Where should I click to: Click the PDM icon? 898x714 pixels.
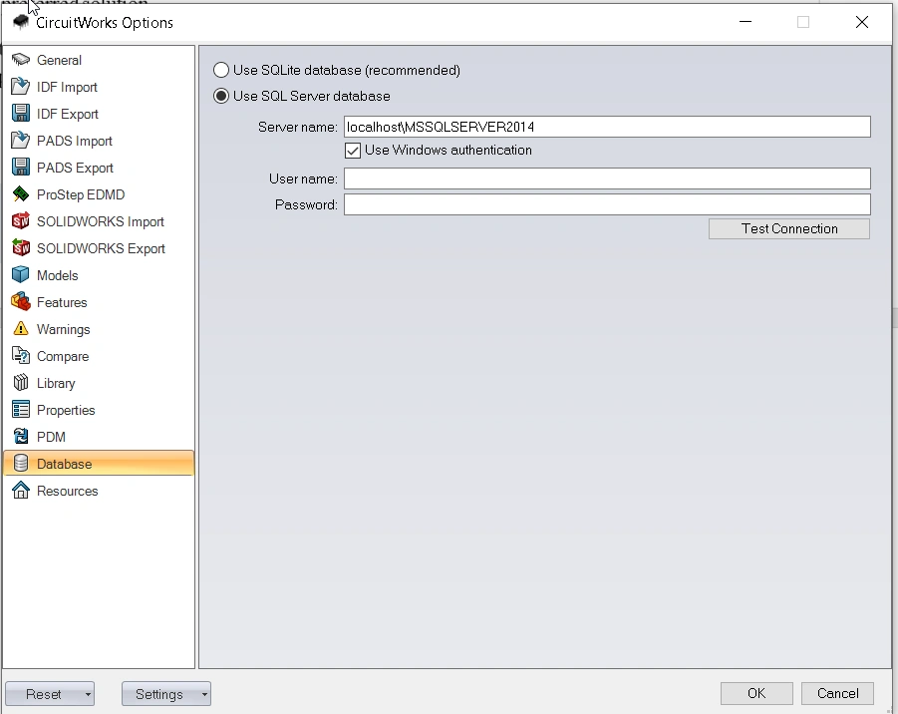[21, 437]
